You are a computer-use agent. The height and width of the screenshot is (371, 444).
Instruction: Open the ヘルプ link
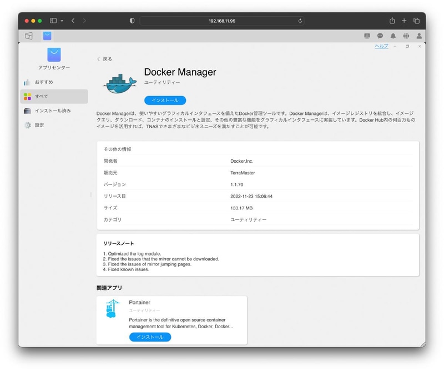pyautogui.click(x=381, y=47)
